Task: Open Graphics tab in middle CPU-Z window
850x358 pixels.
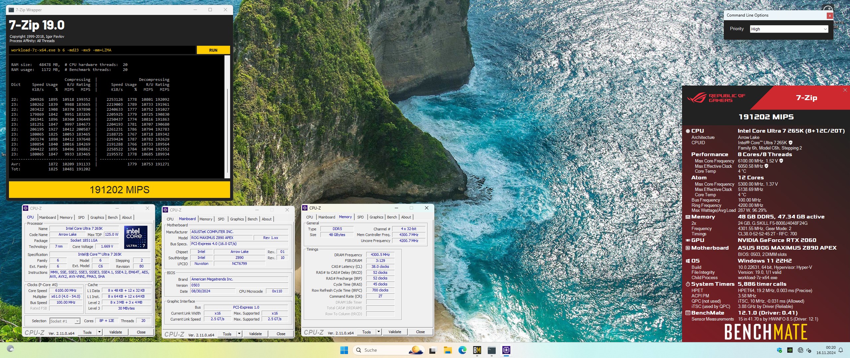Action: point(237,219)
